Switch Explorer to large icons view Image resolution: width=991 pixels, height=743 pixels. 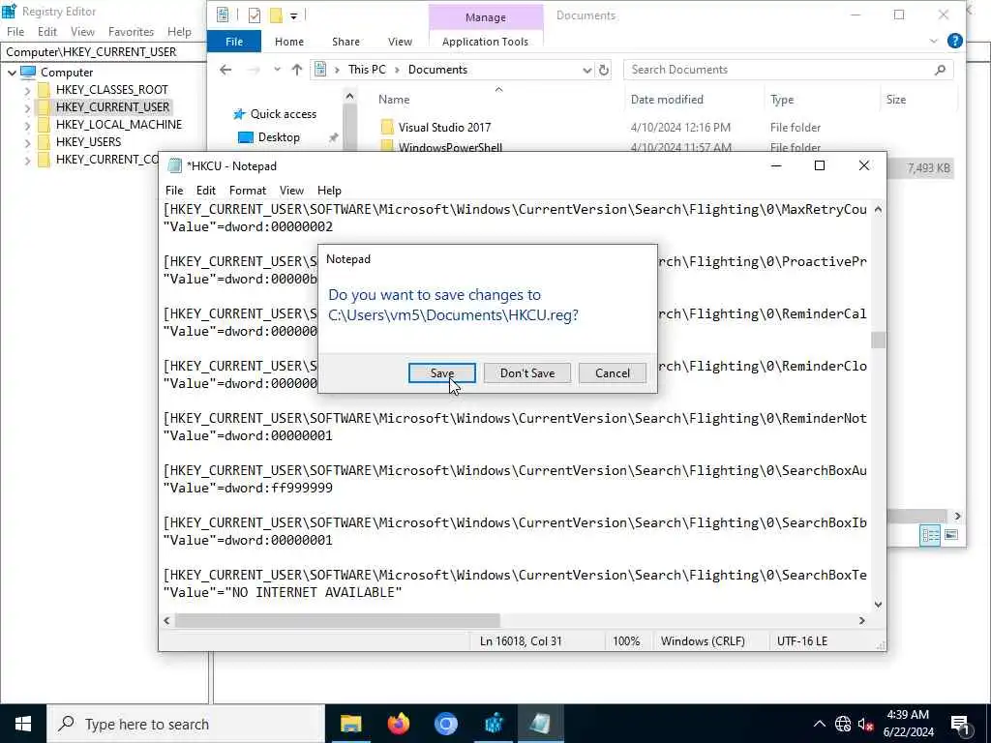click(x=951, y=536)
